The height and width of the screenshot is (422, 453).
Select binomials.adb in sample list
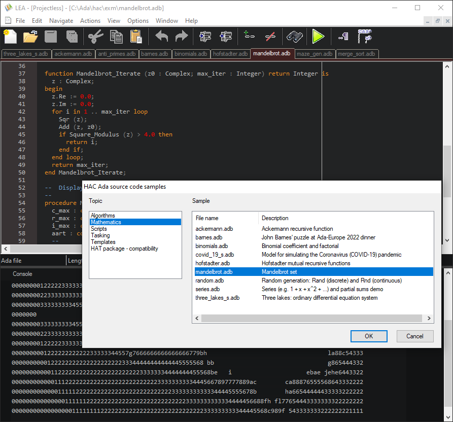pos(313,246)
